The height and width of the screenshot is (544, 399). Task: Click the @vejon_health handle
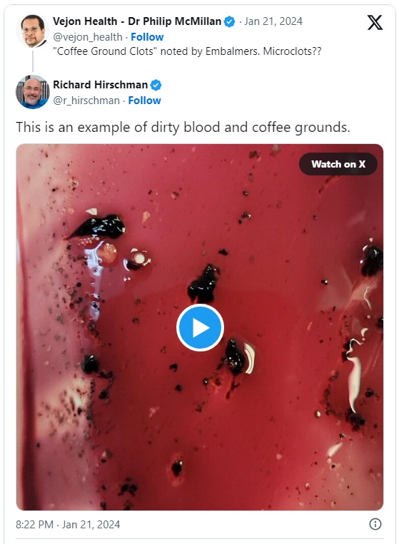(88, 37)
